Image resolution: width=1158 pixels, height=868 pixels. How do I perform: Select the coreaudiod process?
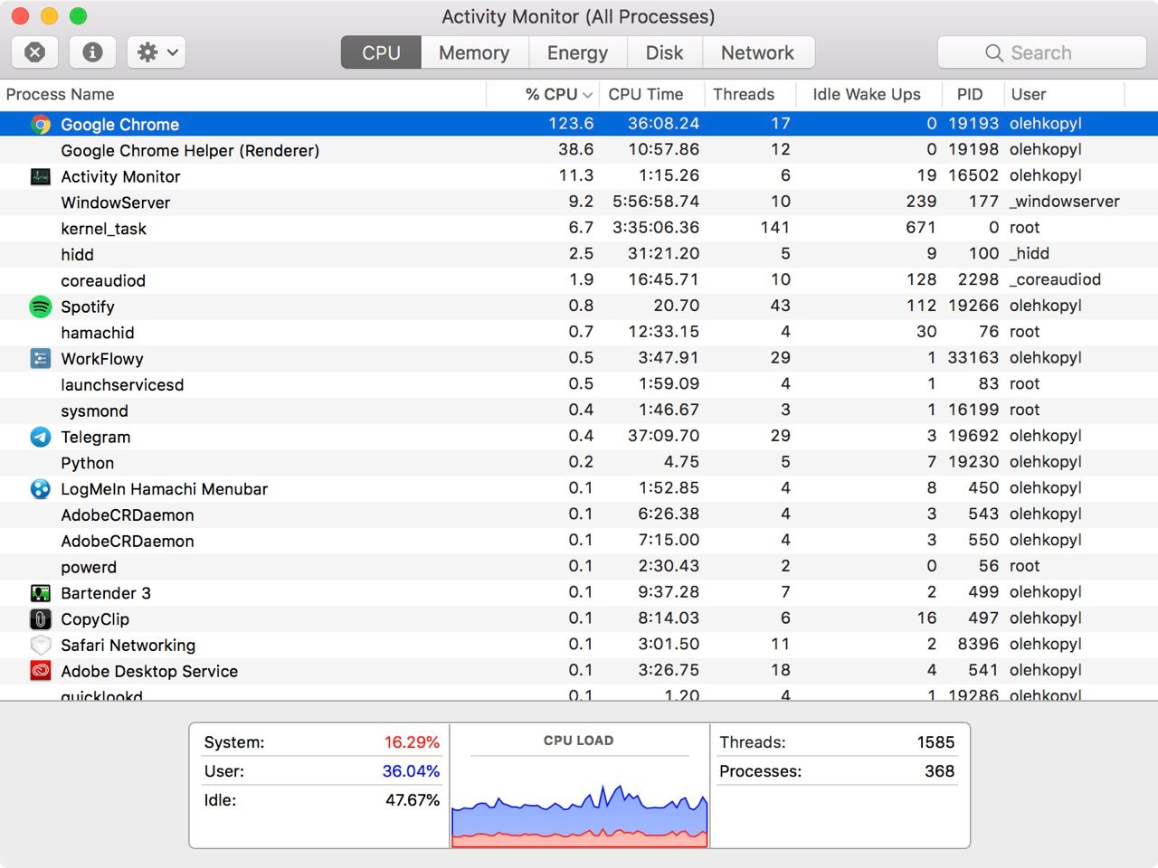[x=579, y=280]
